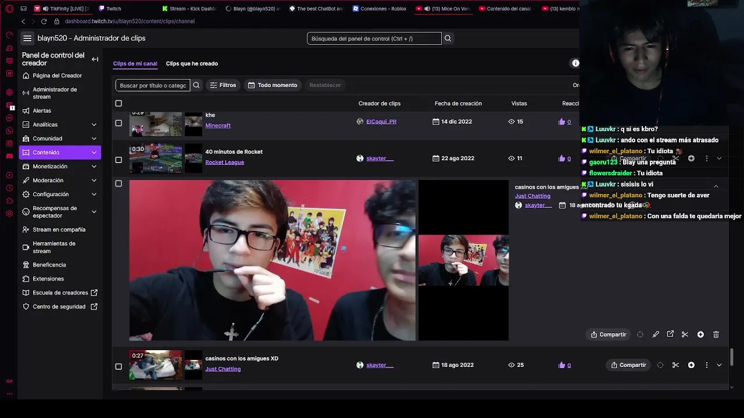Go back with the browser back arrow
The width and height of the screenshot is (744, 418).
tap(23, 21)
